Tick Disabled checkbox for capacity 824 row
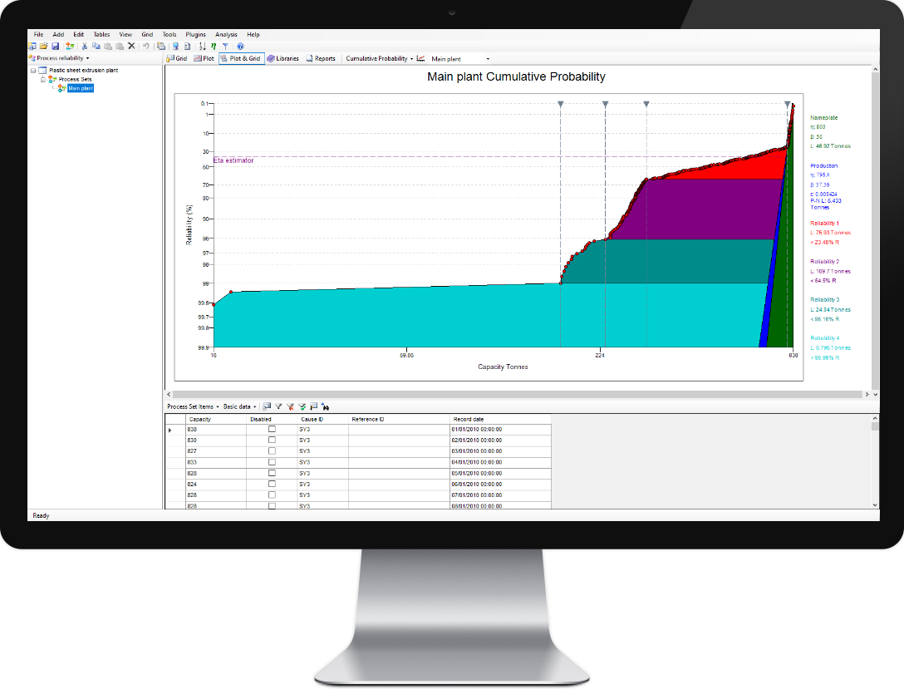The height and width of the screenshot is (689, 904). tap(272, 484)
